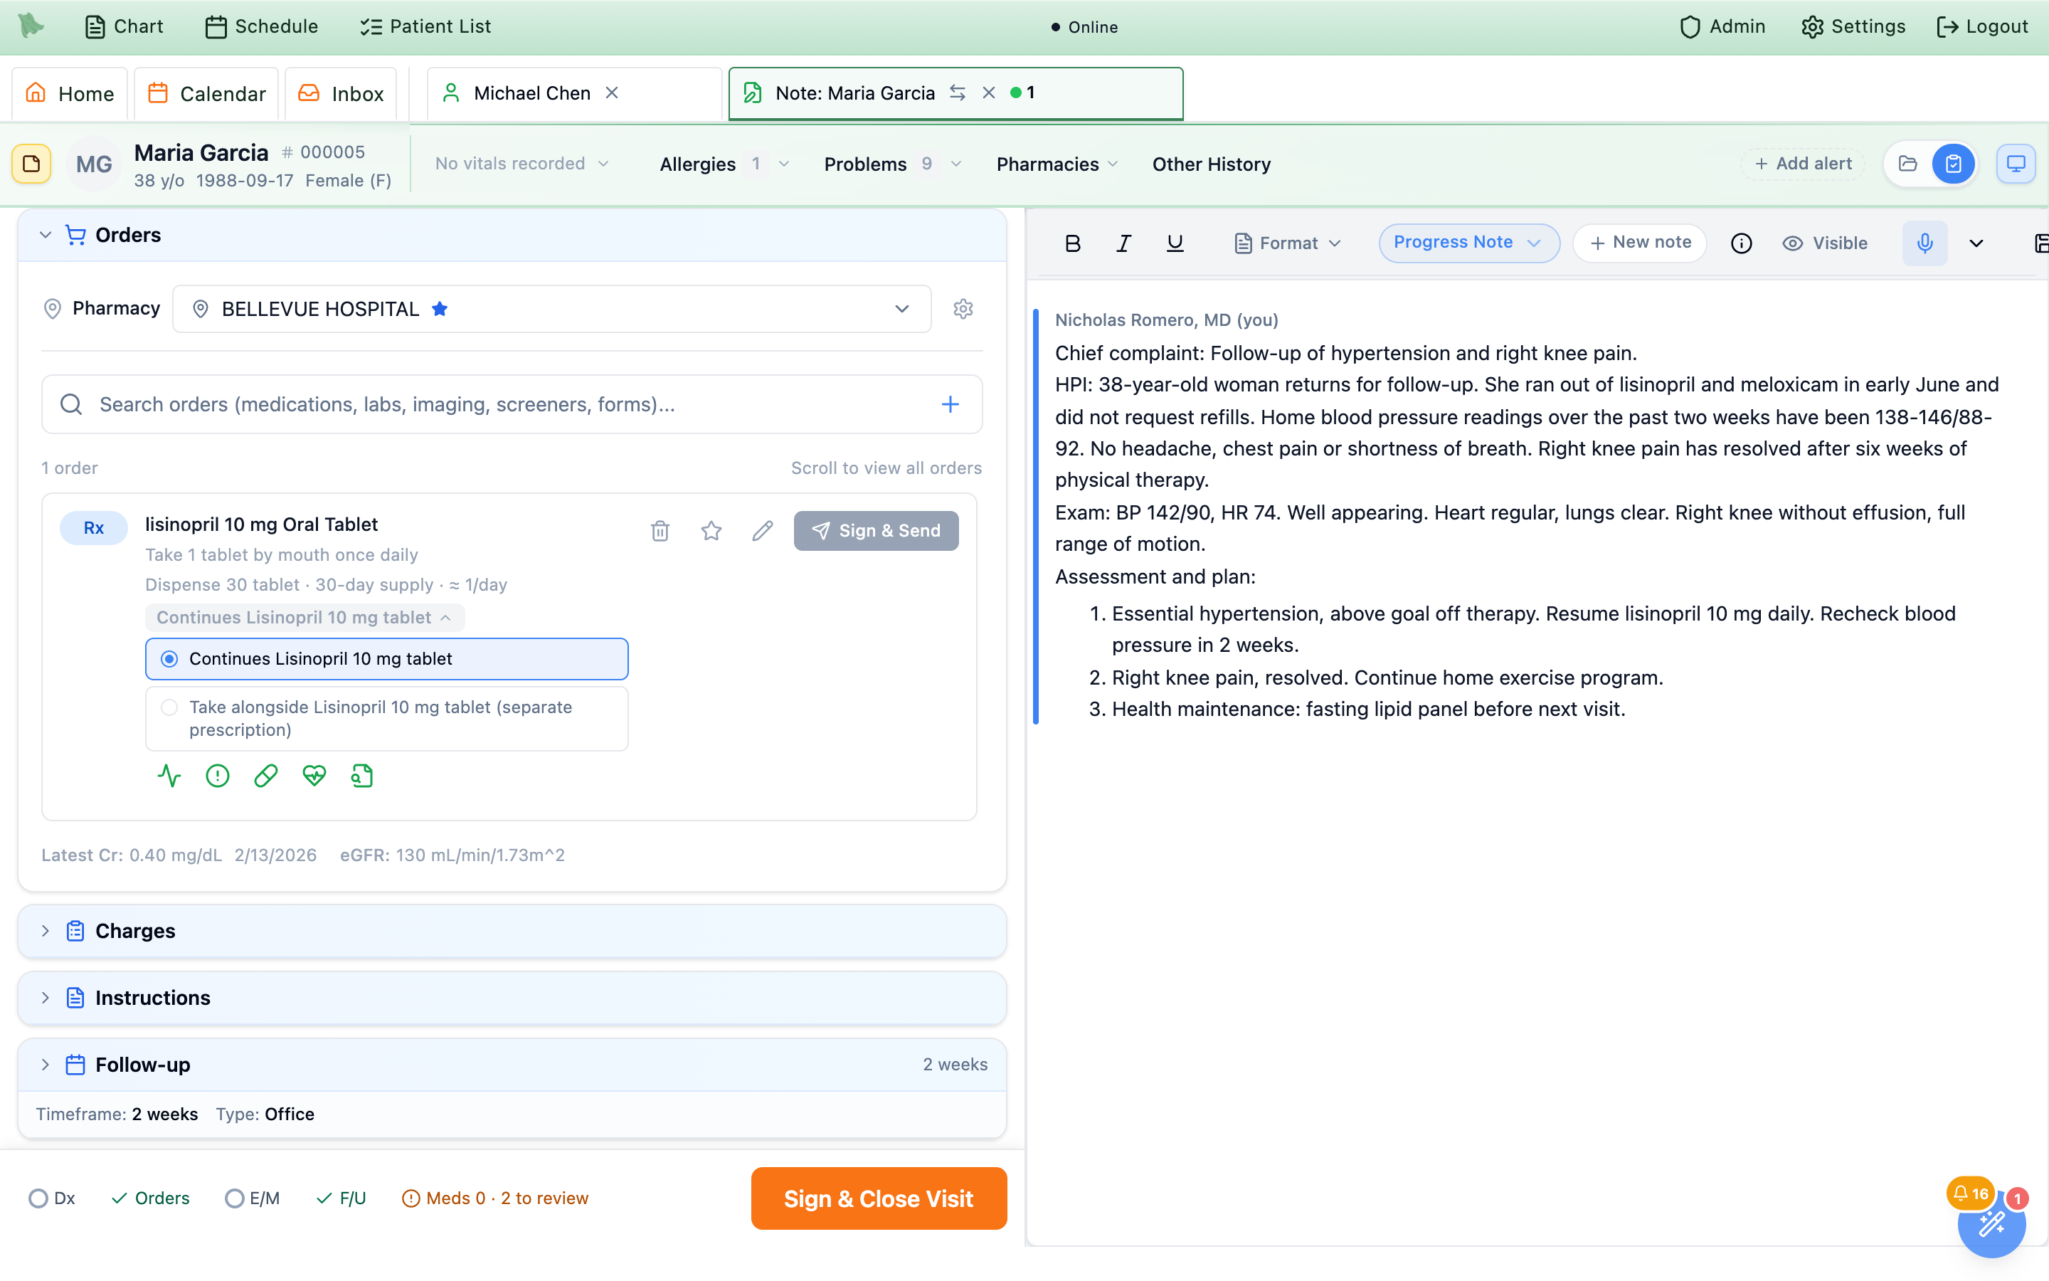Edit lisinopril order with pencil icon
This screenshot has height=1281, width=2049.
pyautogui.click(x=762, y=530)
